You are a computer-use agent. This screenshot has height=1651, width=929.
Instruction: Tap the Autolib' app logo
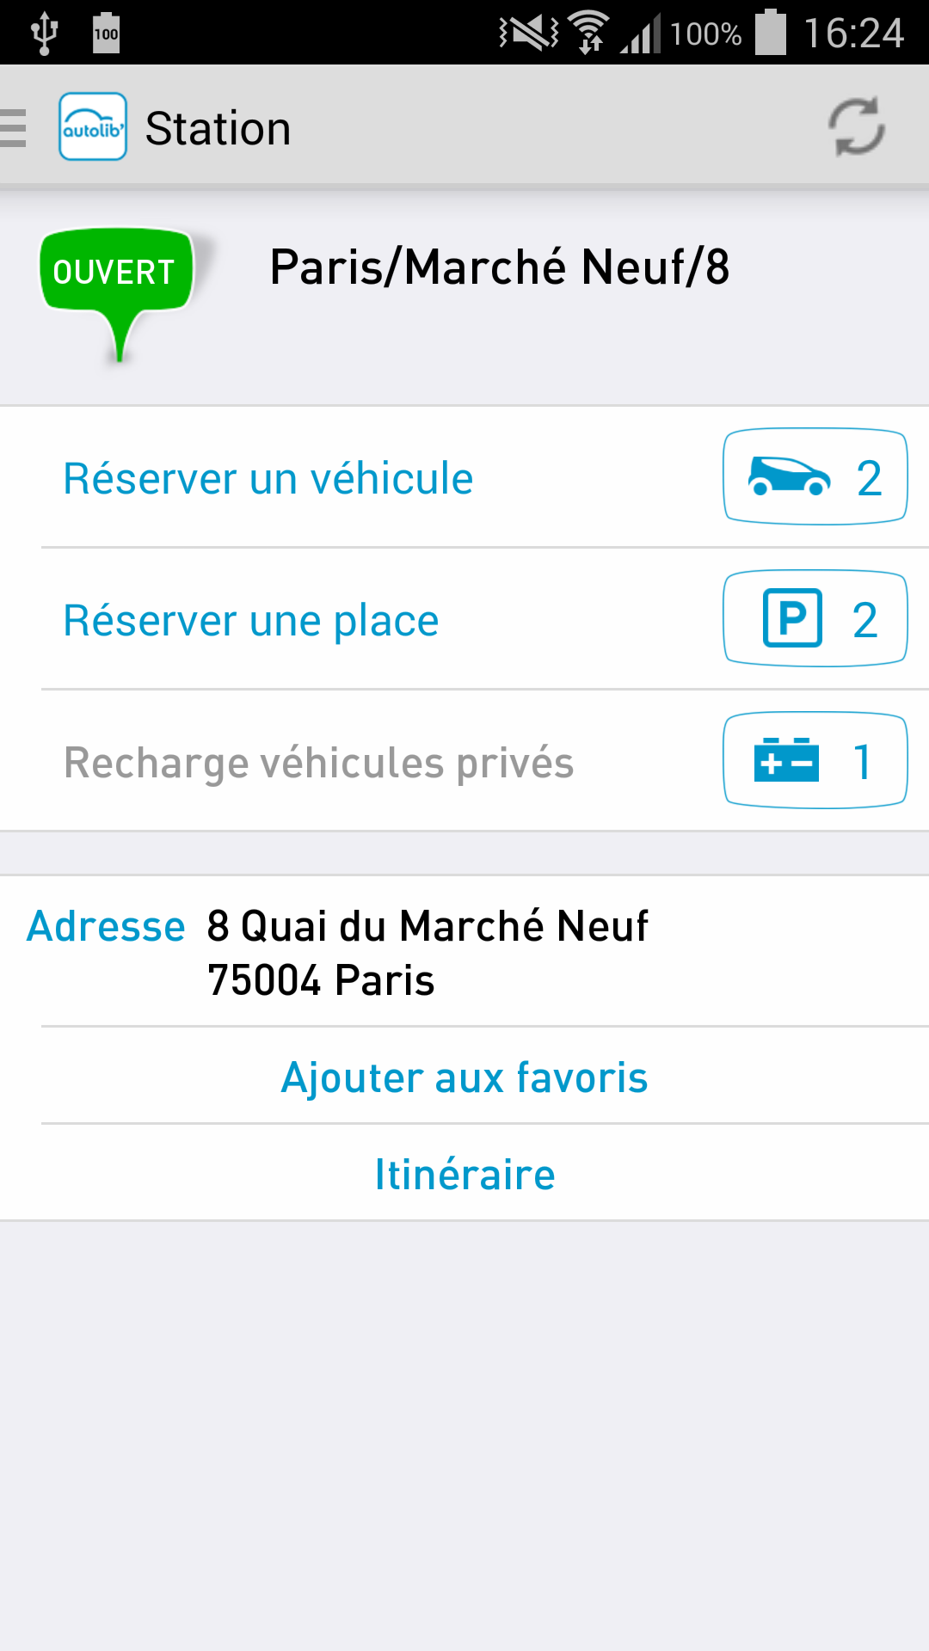pos(93,126)
